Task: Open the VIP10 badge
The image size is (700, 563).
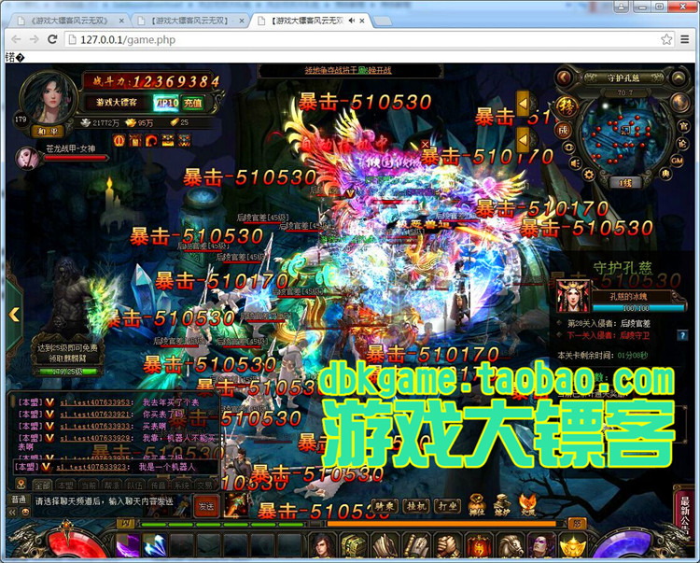Action: tap(166, 103)
